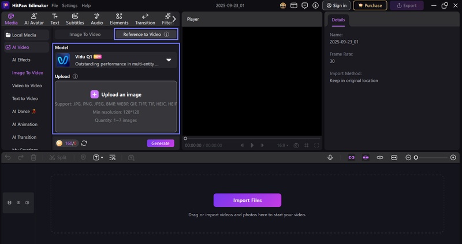Click info icon on Reference to Video

[166, 34]
